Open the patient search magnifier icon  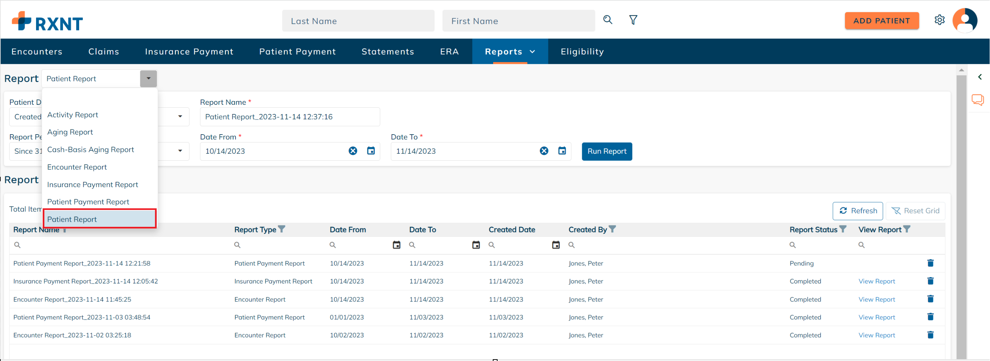pos(608,19)
